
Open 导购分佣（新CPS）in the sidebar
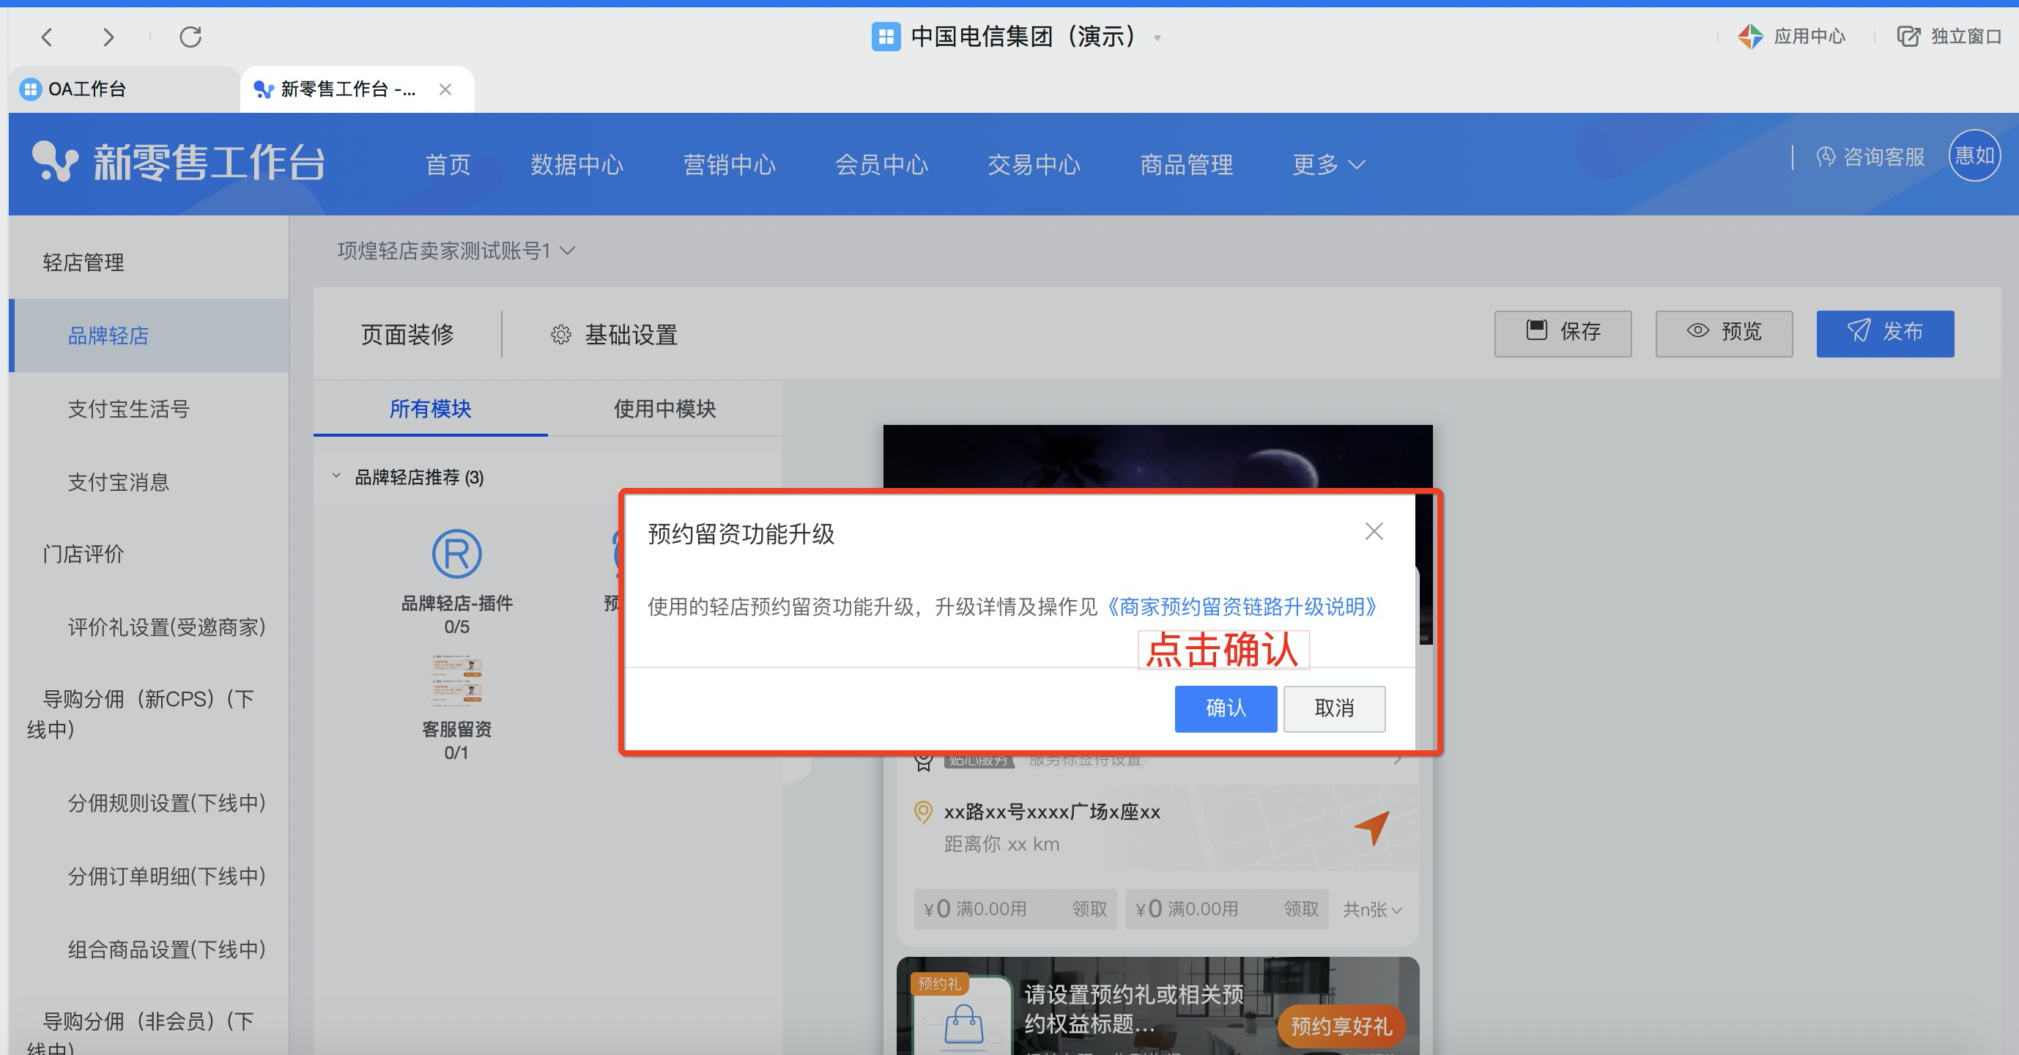point(141,714)
